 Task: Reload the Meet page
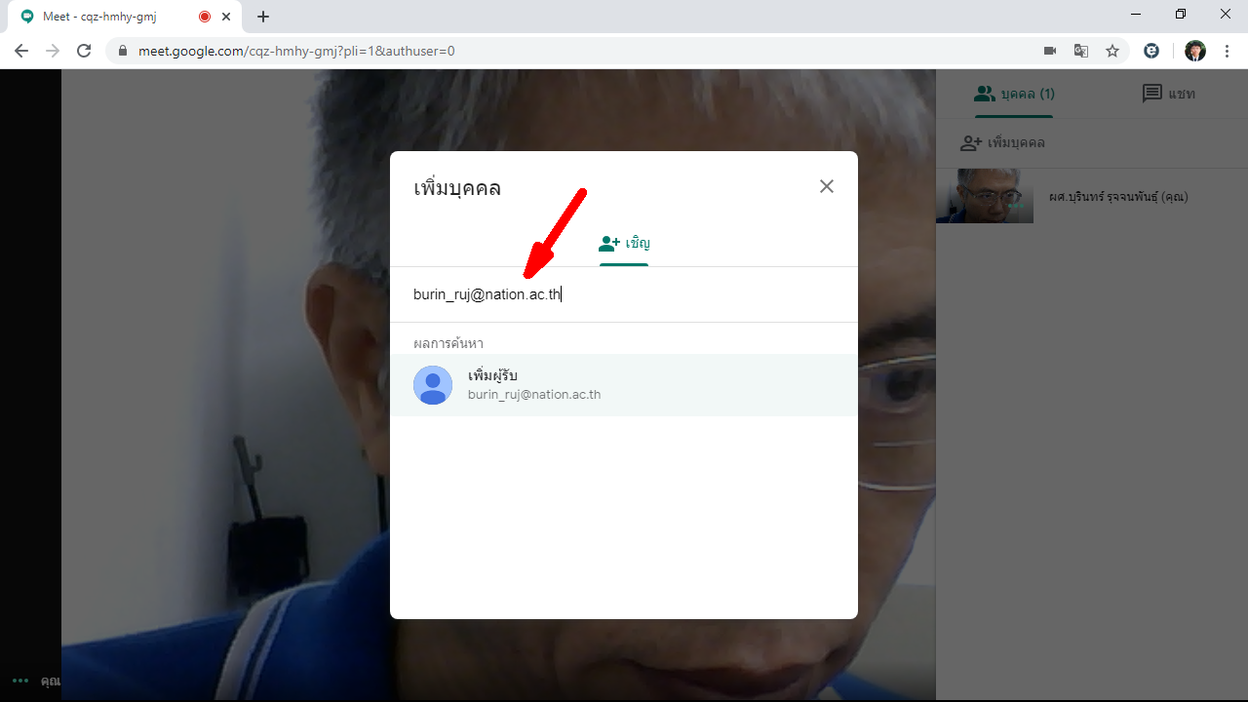click(x=84, y=51)
